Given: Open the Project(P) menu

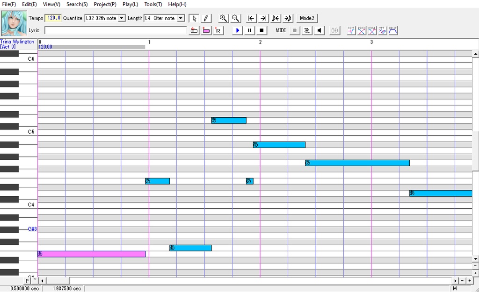Looking at the screenshot, I should click(105, 4).
